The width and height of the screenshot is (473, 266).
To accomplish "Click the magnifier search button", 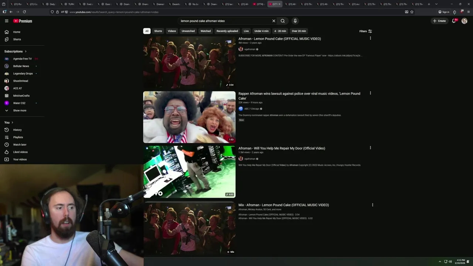I will click(283, 21).
